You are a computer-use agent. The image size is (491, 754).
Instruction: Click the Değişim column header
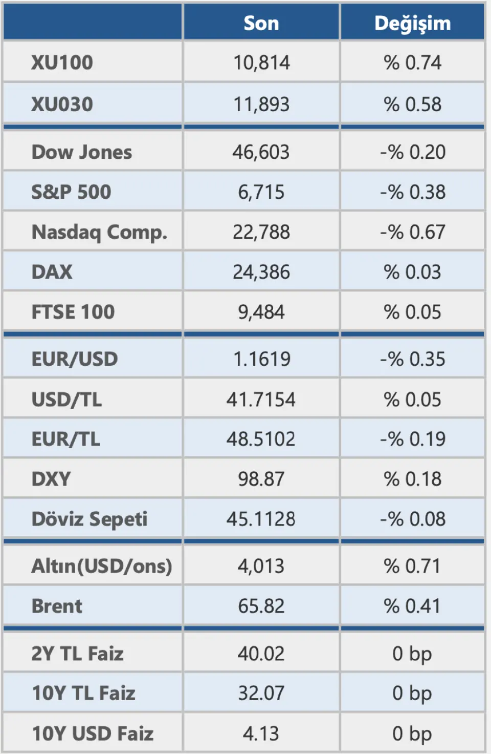coord(412,23)
